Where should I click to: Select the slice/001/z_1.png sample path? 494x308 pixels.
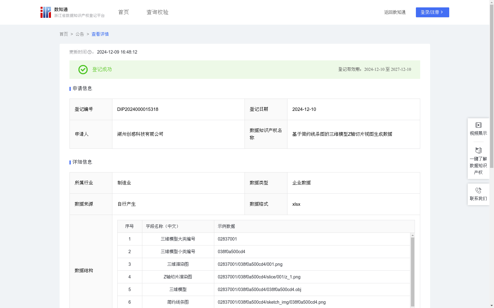(259, 277)
